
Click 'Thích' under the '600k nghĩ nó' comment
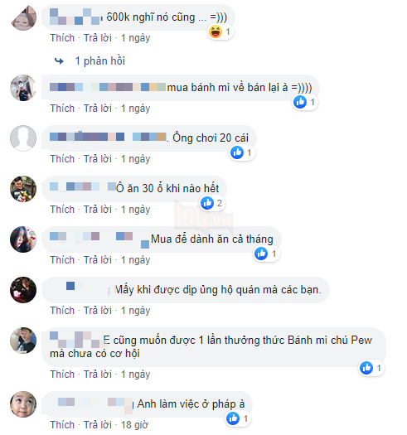(62, 38)
